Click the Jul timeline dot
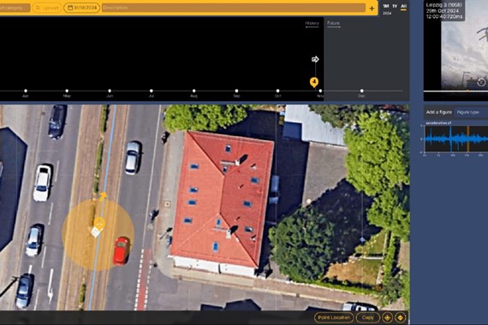Viewport: 488px width, 325px height. click(152, 91)
